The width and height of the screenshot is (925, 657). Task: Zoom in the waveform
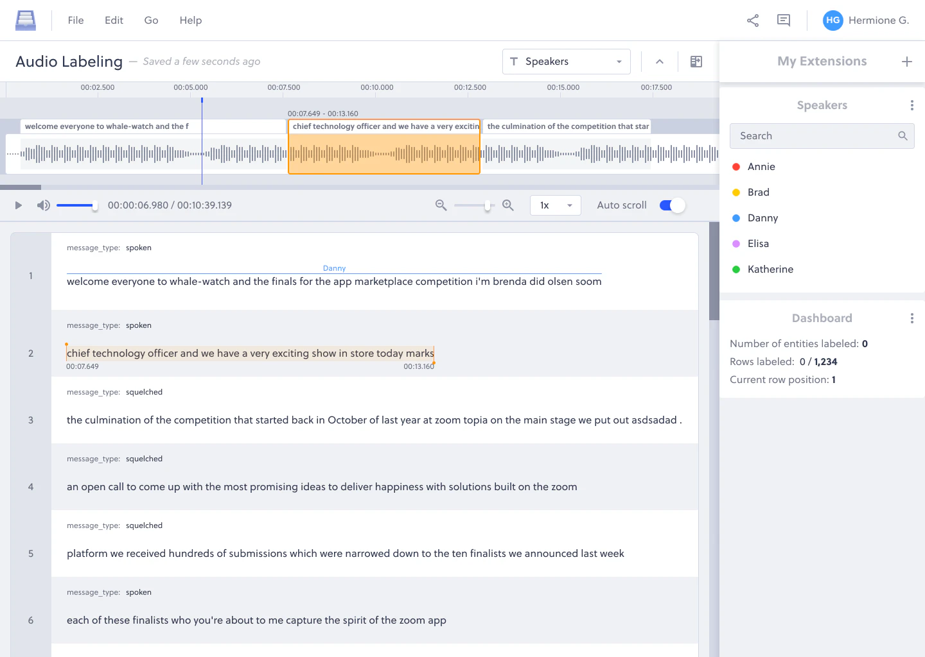[x=507, y=205]
